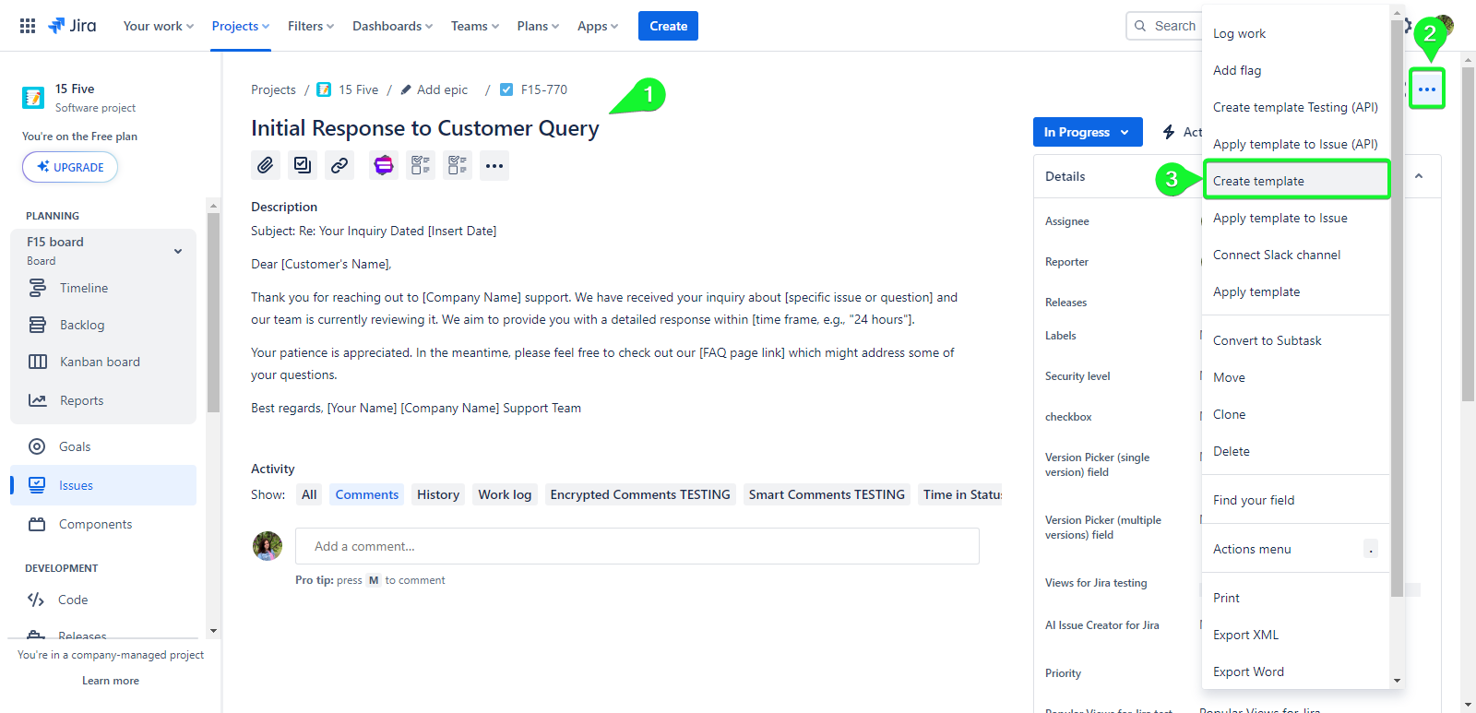Click the UPGRADE button
This screenshot has height=713, width=1476.
click(70, 167)
